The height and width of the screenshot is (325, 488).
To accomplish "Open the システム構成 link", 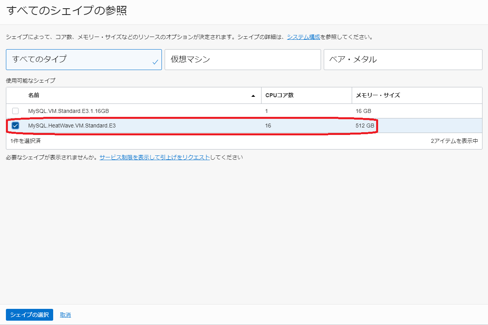I will (303, 37).
